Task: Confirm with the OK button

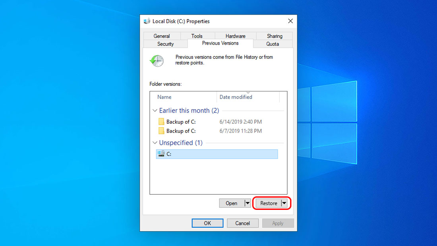Action: pos(207,223)
